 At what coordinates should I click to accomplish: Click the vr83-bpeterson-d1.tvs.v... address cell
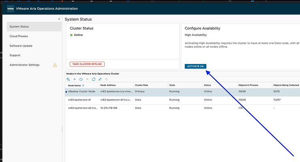pyautogui.click(x=116, y=100)
